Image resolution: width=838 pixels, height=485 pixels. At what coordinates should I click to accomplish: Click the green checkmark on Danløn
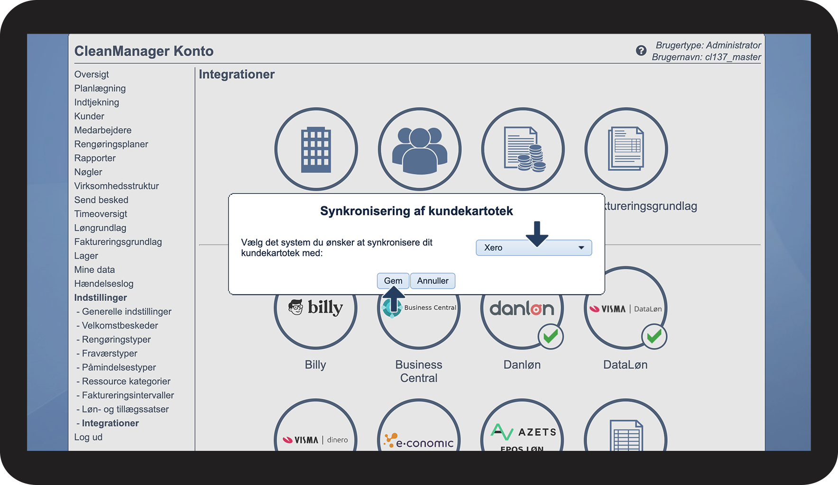click(x=551, y=337)
